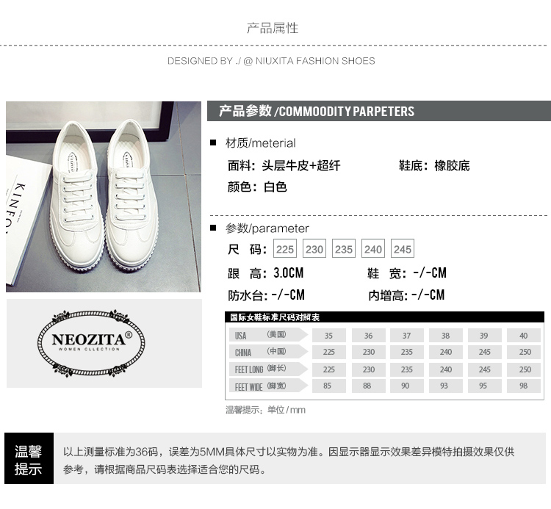
Task: Select size box 230
Action: pyautogui.click(x=314, y=249)
